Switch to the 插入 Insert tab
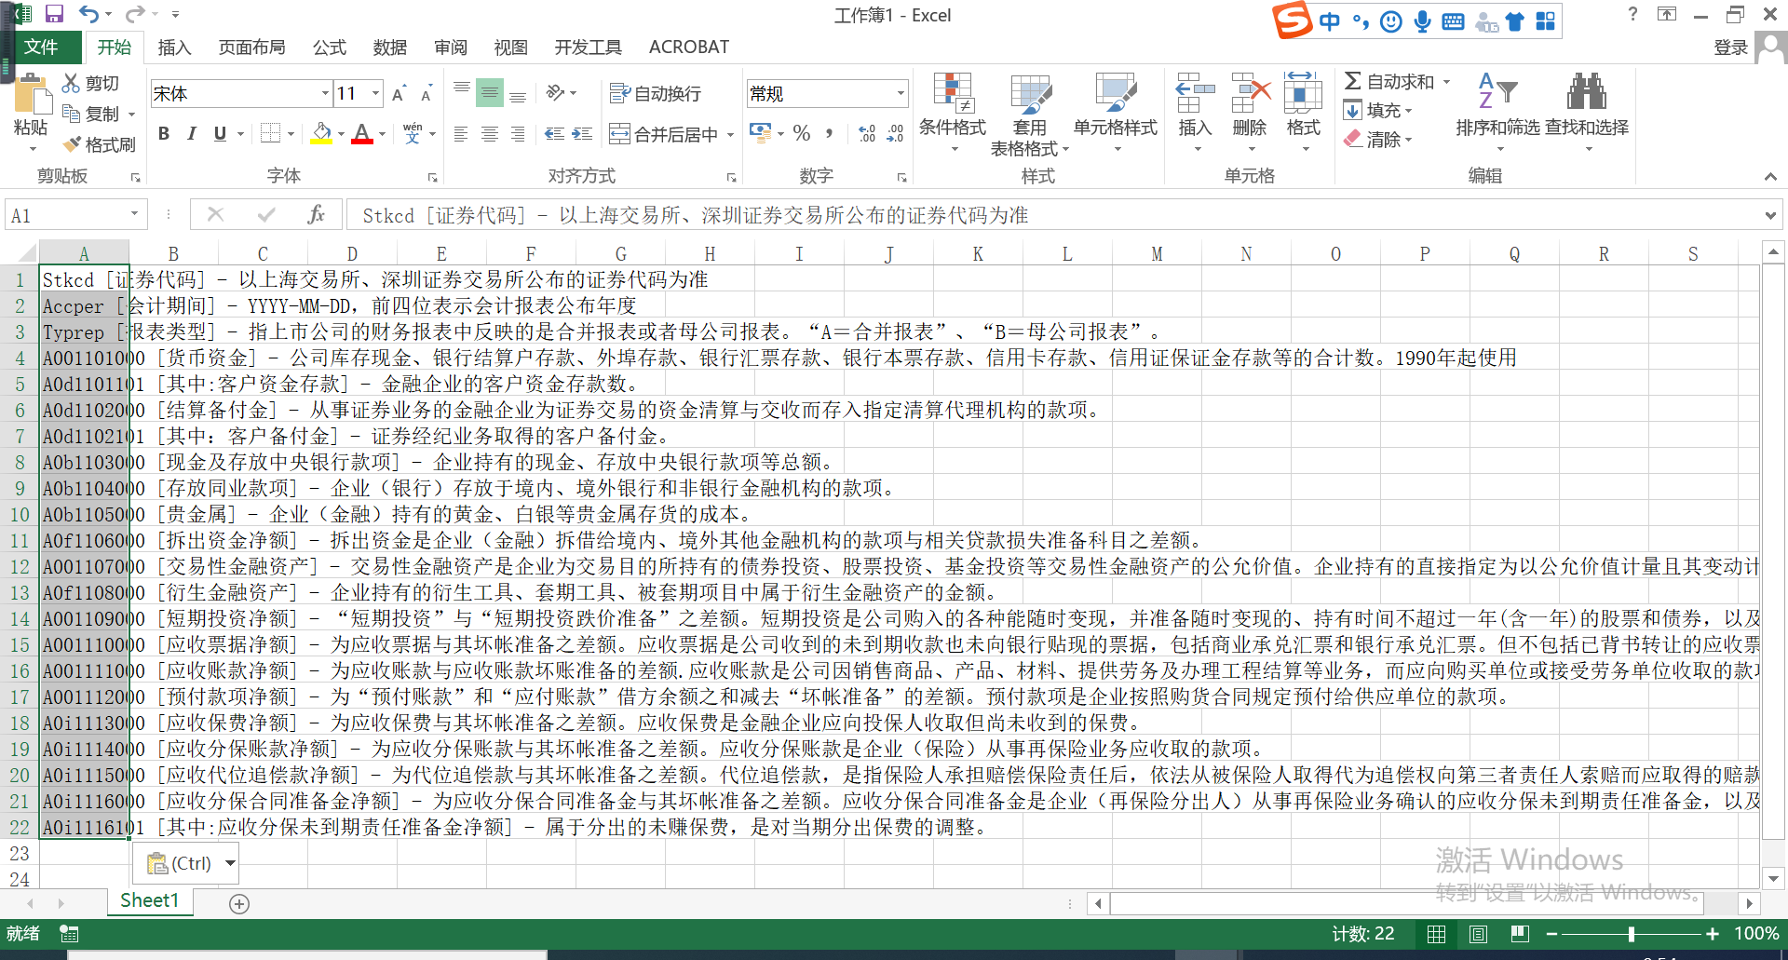Image resolution: width=1788 pixels, height=960 pixels. pyautogui.click(x=174, y=47)
